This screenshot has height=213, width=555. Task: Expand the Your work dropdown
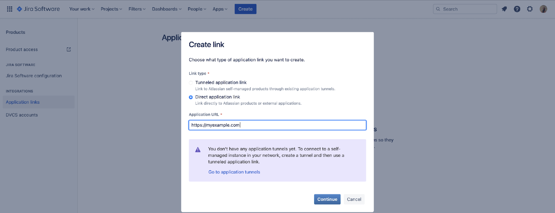82,9
